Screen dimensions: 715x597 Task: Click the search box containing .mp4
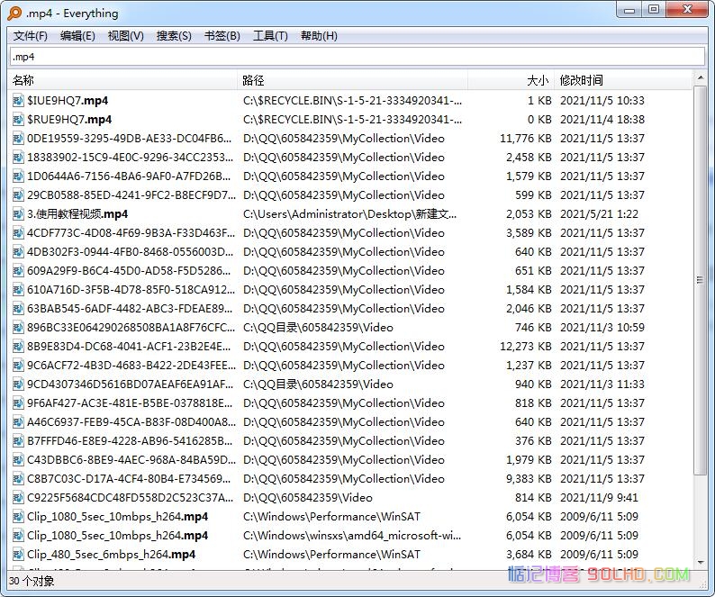tap(357, 57)
